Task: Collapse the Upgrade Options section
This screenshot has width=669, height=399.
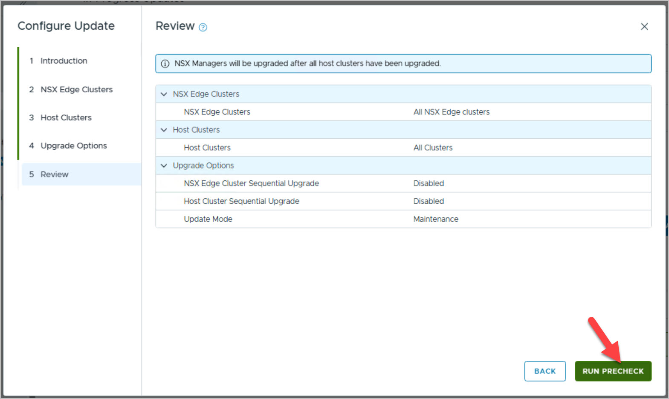Action: 164,165
